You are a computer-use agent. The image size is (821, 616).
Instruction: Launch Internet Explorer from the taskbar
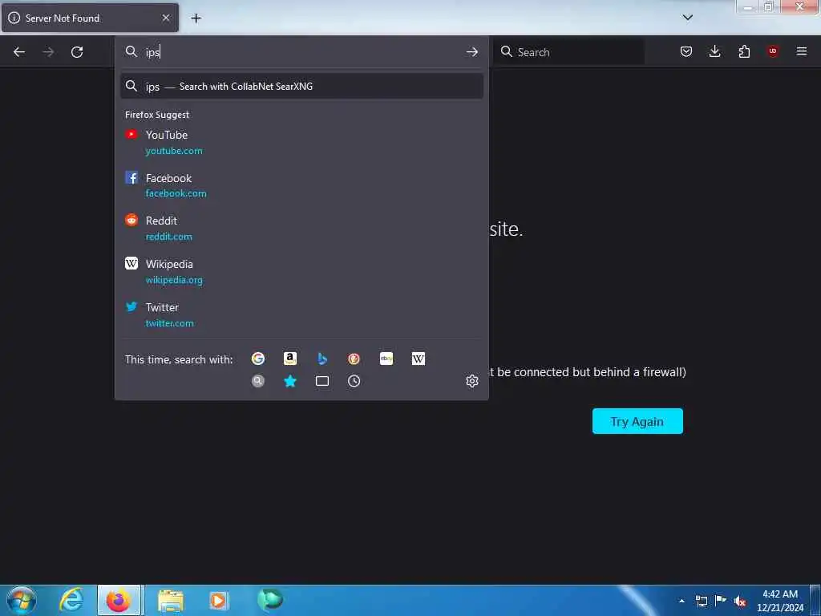[x=71, y=600]
